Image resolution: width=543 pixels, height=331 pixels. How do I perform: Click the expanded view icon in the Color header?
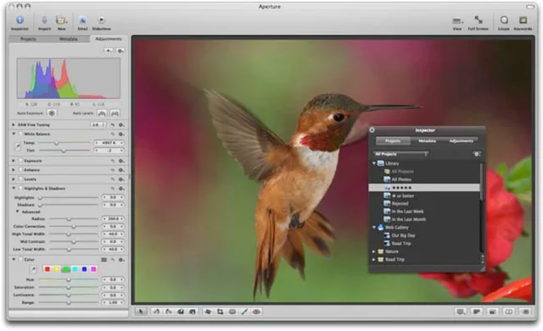(104, 260)
